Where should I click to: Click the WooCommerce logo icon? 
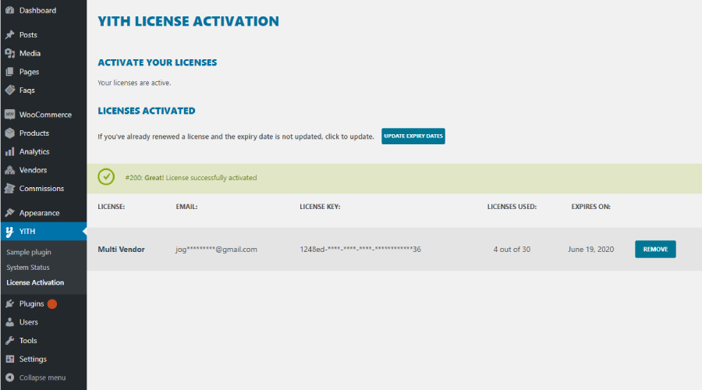[9, 115]
